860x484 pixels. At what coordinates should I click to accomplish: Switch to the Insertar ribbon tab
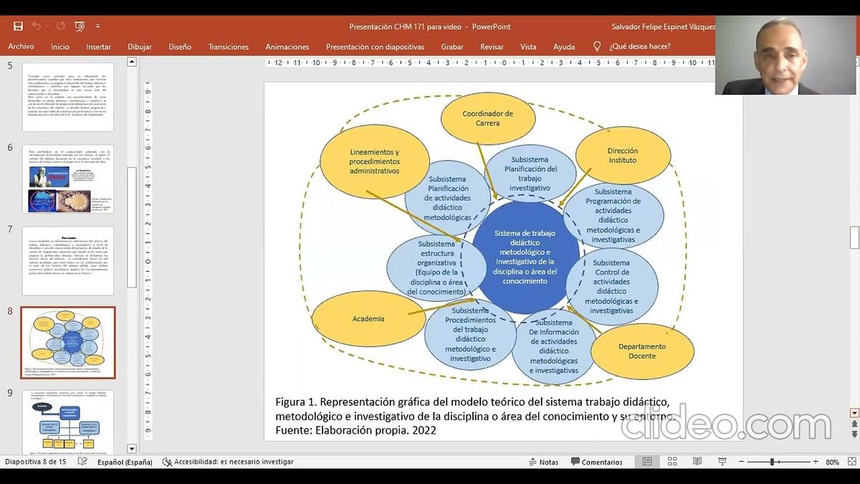click(98, 47)
